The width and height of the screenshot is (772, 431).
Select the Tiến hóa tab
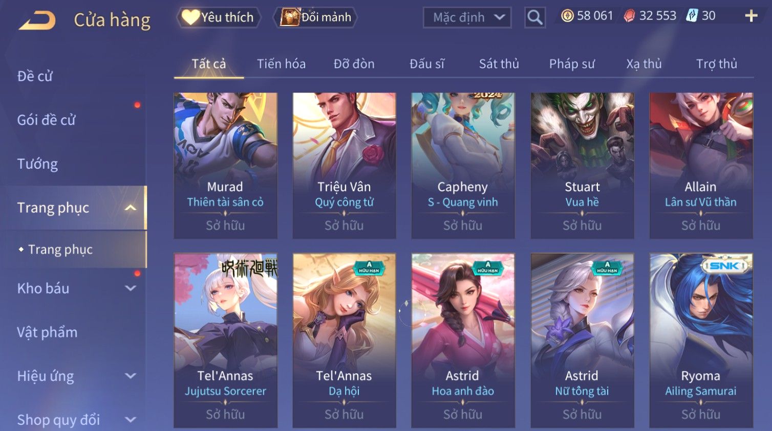281,64
